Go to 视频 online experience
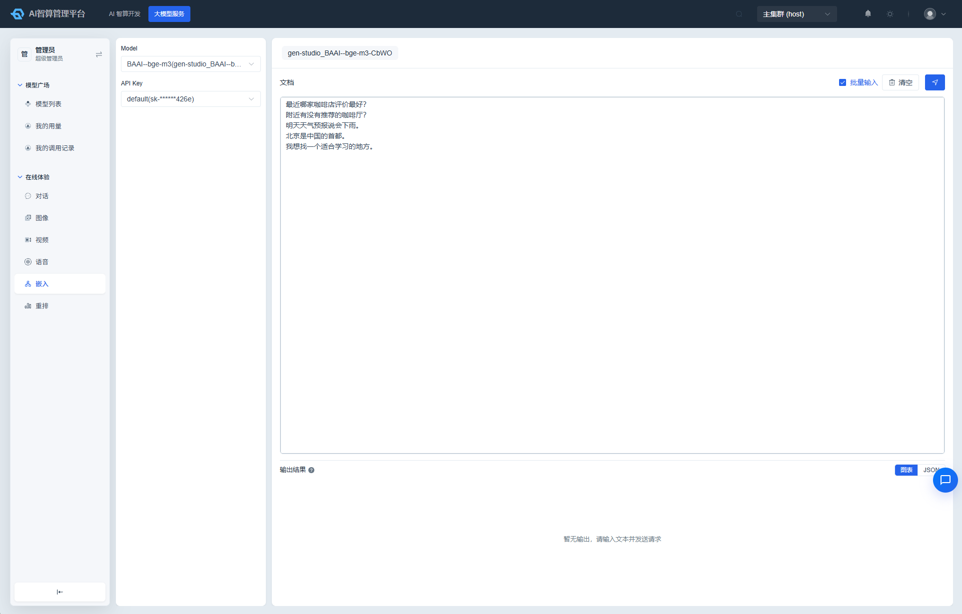This screenshot has width=962, height=614. [60, 240]
